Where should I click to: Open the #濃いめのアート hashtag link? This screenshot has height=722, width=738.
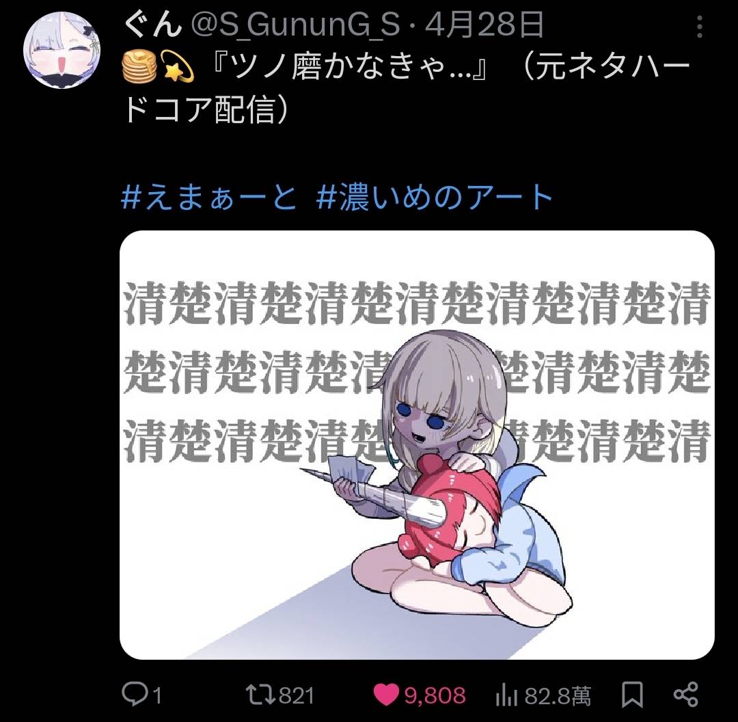tap(435, 197)
